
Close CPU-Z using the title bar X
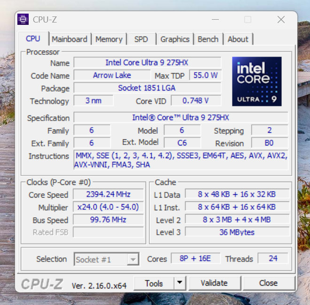[281, 20]
